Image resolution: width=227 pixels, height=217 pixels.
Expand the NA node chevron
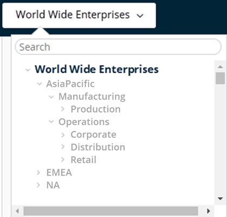point(38,185)
